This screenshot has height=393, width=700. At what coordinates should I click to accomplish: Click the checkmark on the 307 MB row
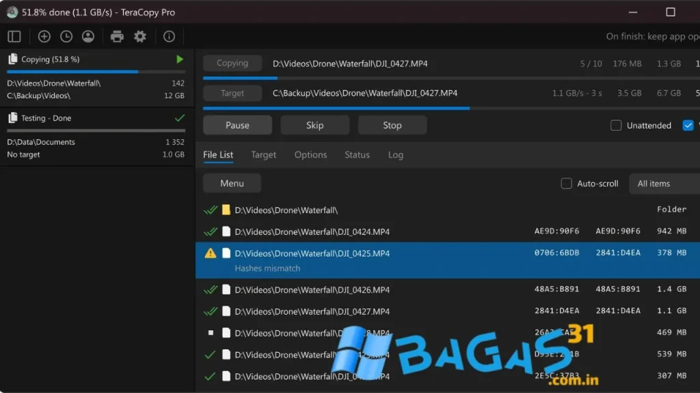(210, 377)
